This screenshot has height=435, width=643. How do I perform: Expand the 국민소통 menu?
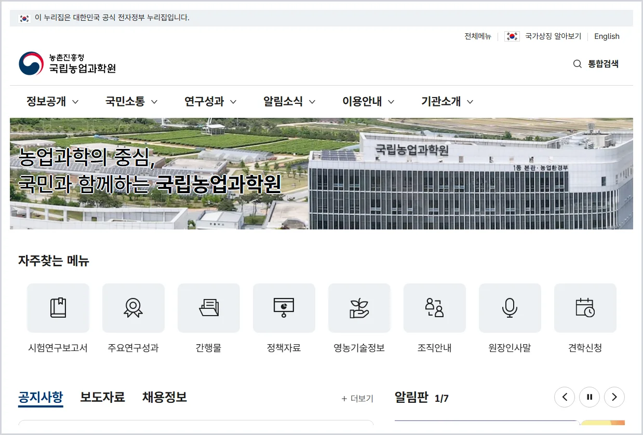click(x=131, y=102)
